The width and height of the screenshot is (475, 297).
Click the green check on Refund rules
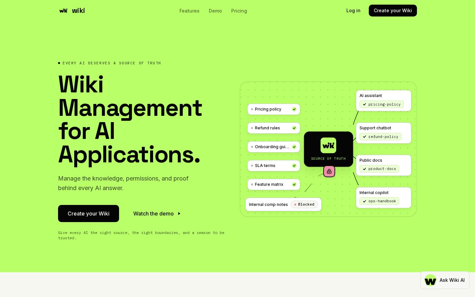click(294, 128)
